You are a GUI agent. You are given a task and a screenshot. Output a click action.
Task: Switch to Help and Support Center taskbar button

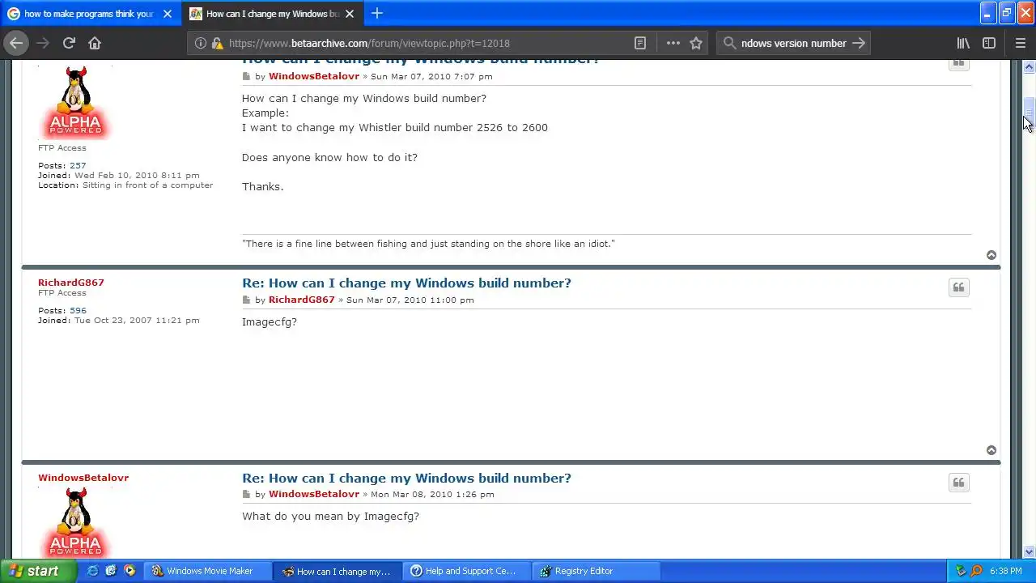pos(466,571)
